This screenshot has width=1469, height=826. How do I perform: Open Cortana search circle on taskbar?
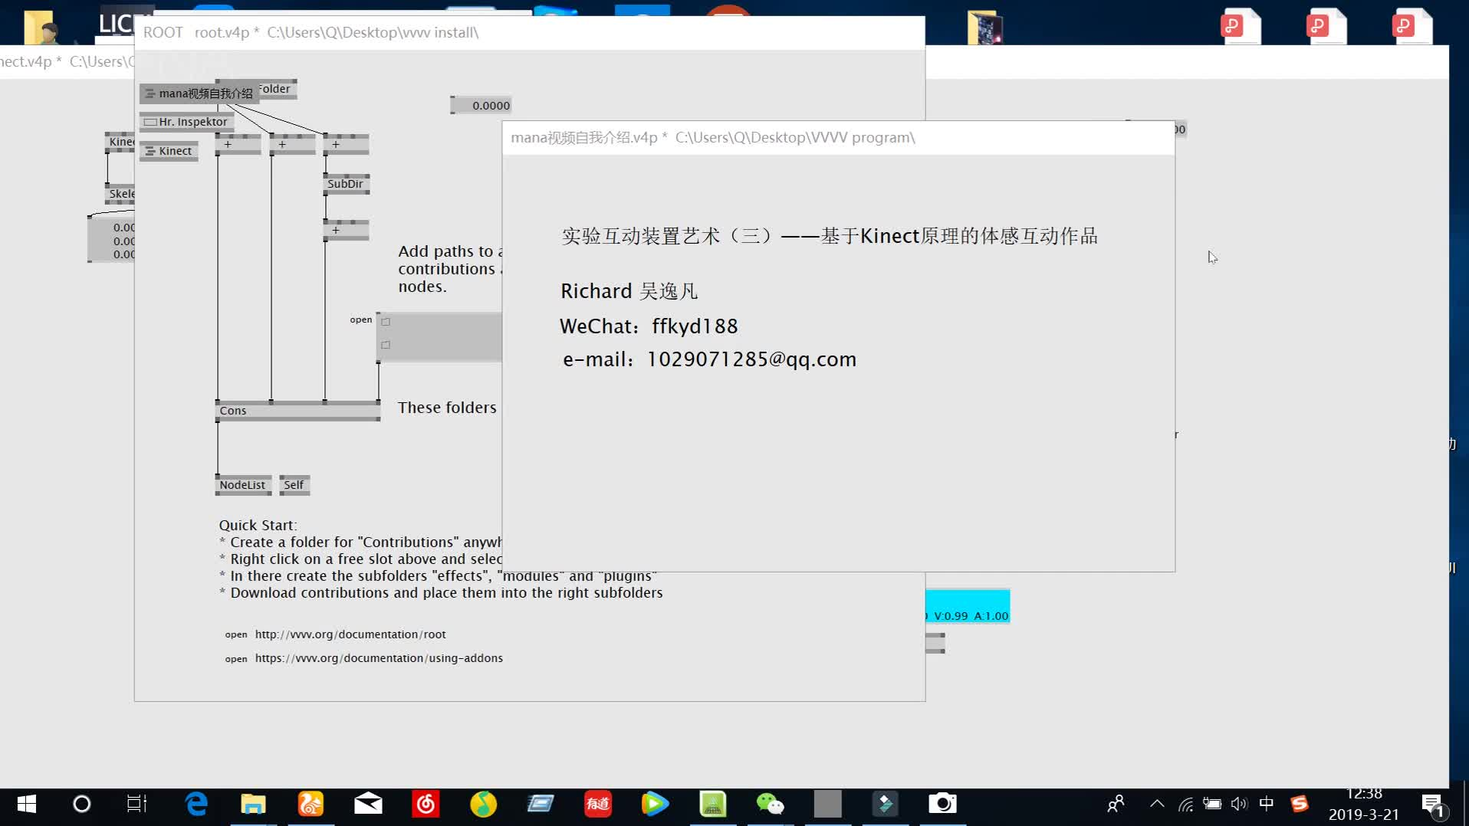[x=81, y=804]
